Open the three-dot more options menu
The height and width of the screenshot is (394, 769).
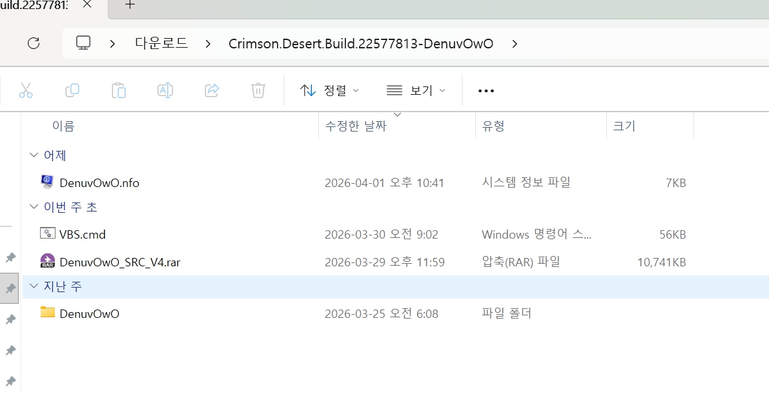(486, 90)
